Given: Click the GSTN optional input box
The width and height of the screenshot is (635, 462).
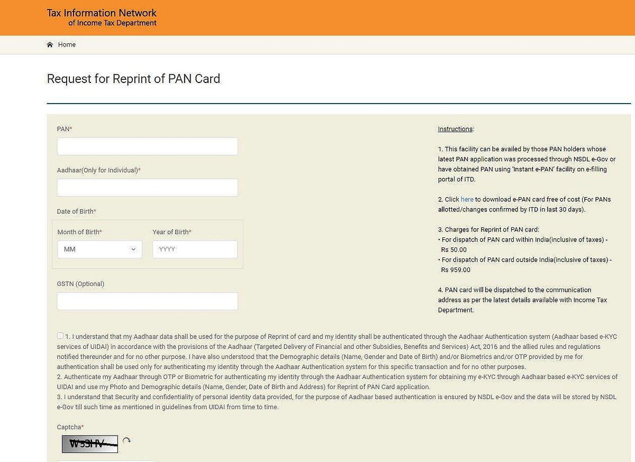Looking at the screenshot, I should tap(147, 301).
